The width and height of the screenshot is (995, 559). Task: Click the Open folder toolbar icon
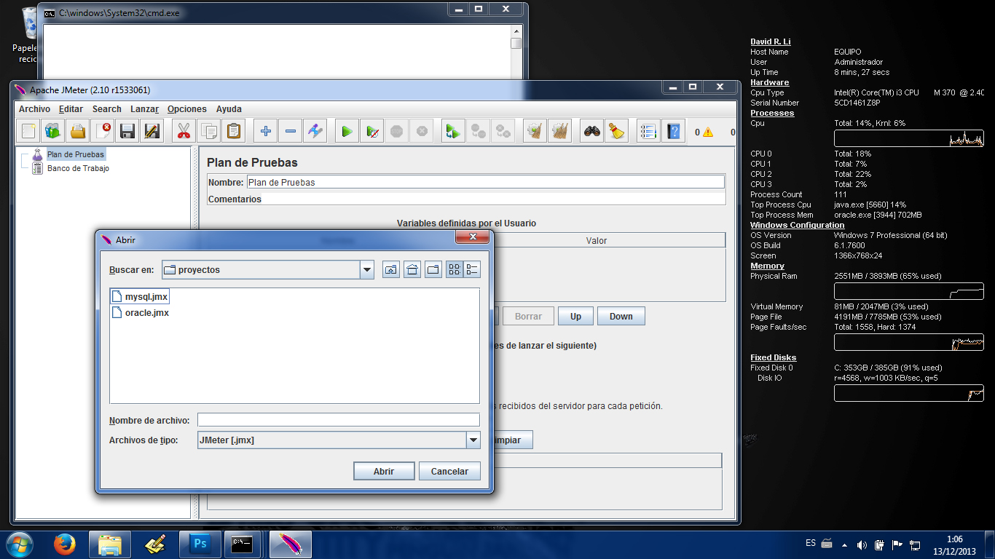tap(77, 132)
